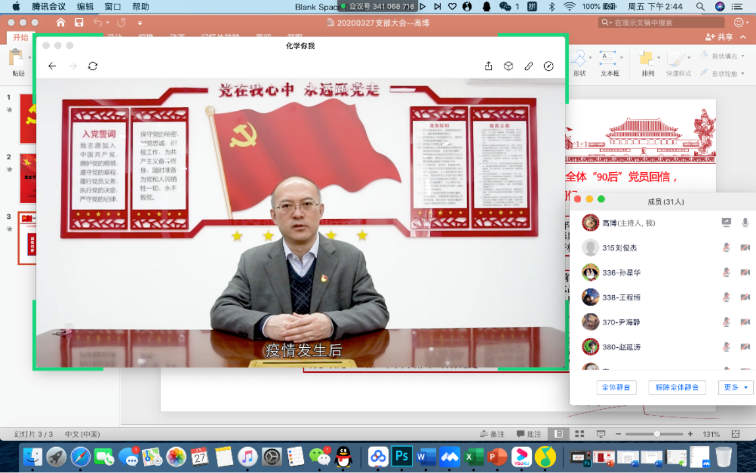The width and height of the screenshot is (756, 473).
Task: Click the copy link icon in the video window
Action: pyautogui.click(x=529, y=66)
